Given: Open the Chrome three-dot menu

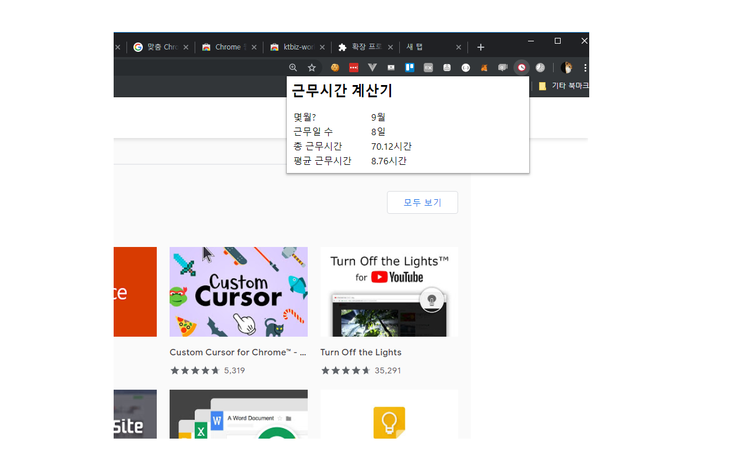Looking at the screenshot, I should pos(585,67).
